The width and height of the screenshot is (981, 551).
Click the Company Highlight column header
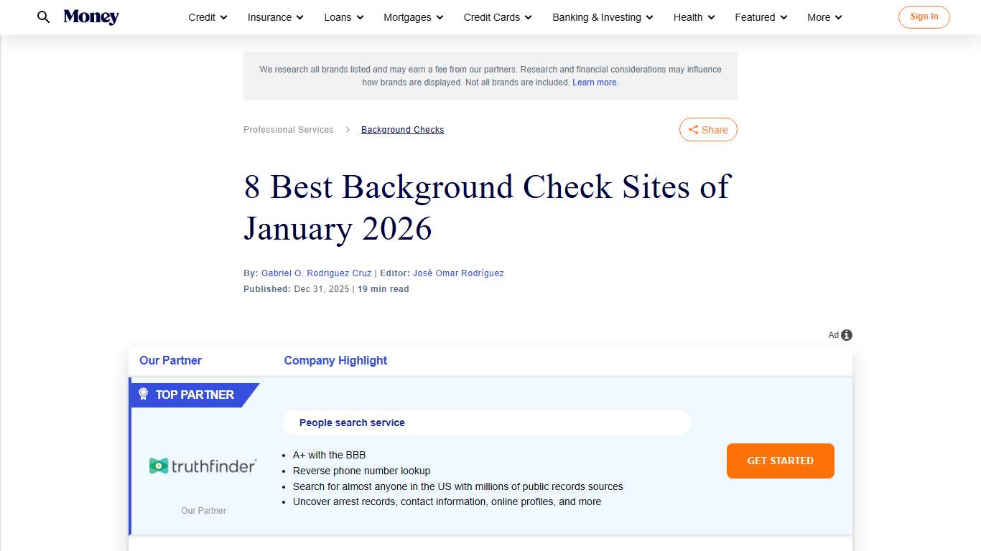coord(335,360)
